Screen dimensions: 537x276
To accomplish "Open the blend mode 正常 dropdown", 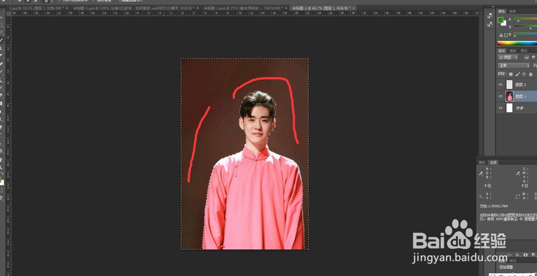I will (514, 66).
